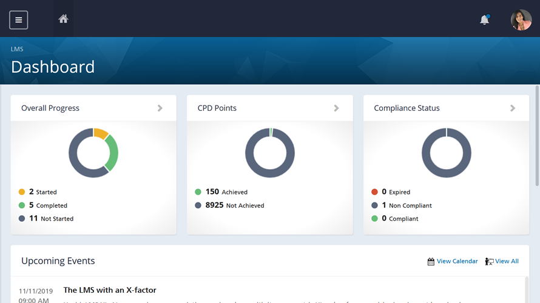
Task: Click the Upcoming Events heading
Action: tap(58, 261)
